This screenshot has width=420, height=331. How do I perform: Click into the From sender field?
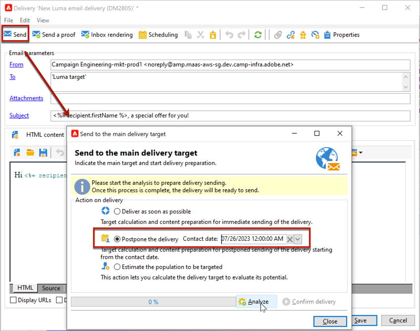[230, 64]
